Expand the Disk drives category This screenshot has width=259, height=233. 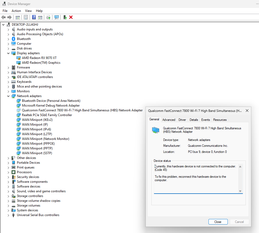tap(8, 49)
